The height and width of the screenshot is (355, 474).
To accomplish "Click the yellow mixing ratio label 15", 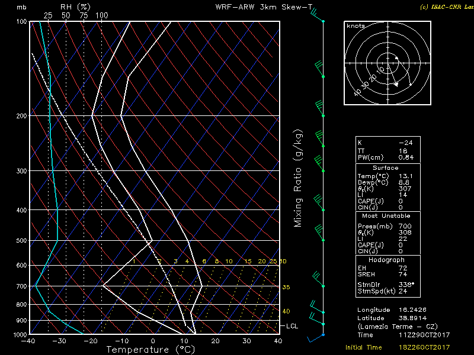I will 248,262.
